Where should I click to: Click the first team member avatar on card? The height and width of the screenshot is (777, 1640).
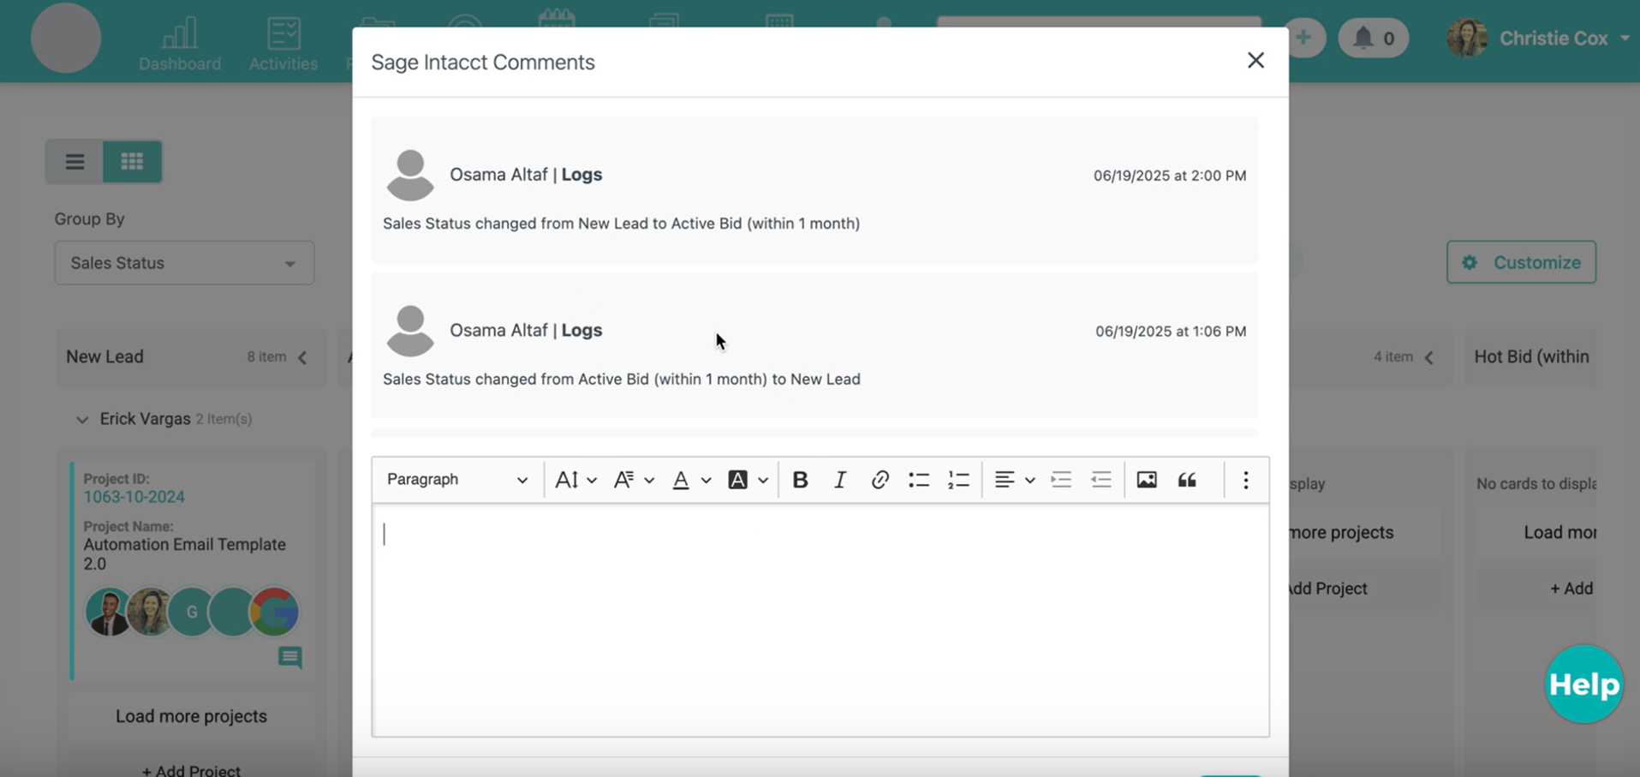coord(109,612)
